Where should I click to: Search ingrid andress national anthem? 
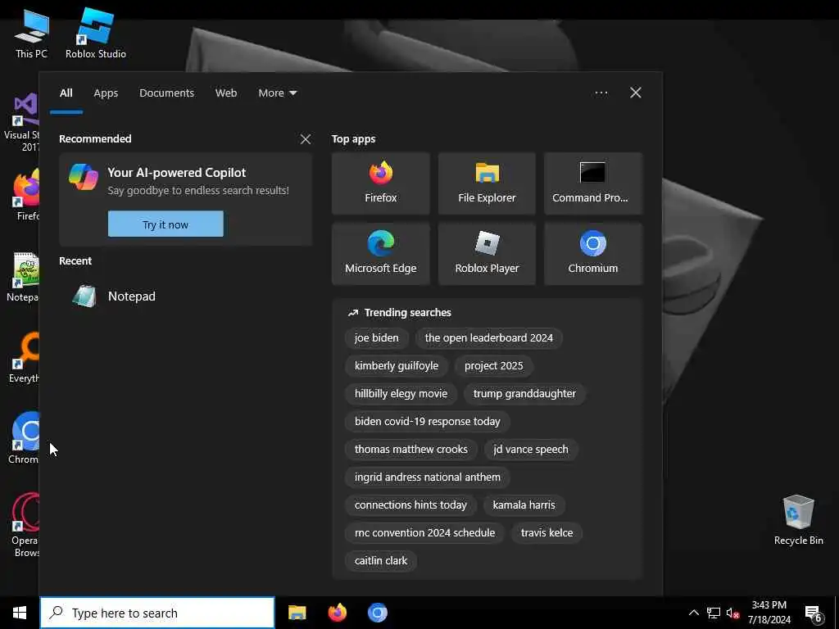tap(428, 477)
